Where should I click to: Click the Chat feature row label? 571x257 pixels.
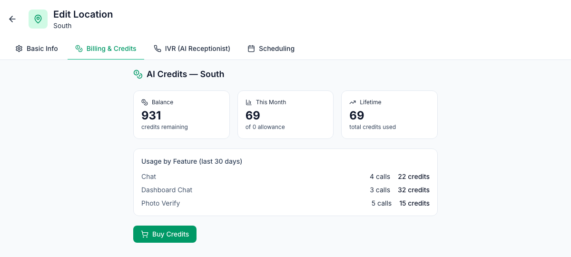pos(148,177)
